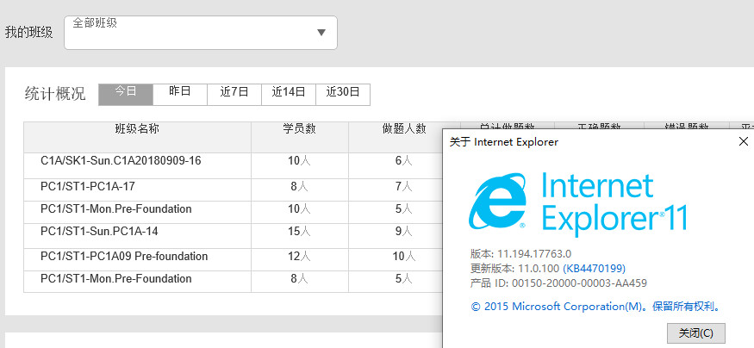Image resolution: width=754 pixels, height=348 pixels.
Task: Select the 今日 tab
Action: tap(126, 94)
